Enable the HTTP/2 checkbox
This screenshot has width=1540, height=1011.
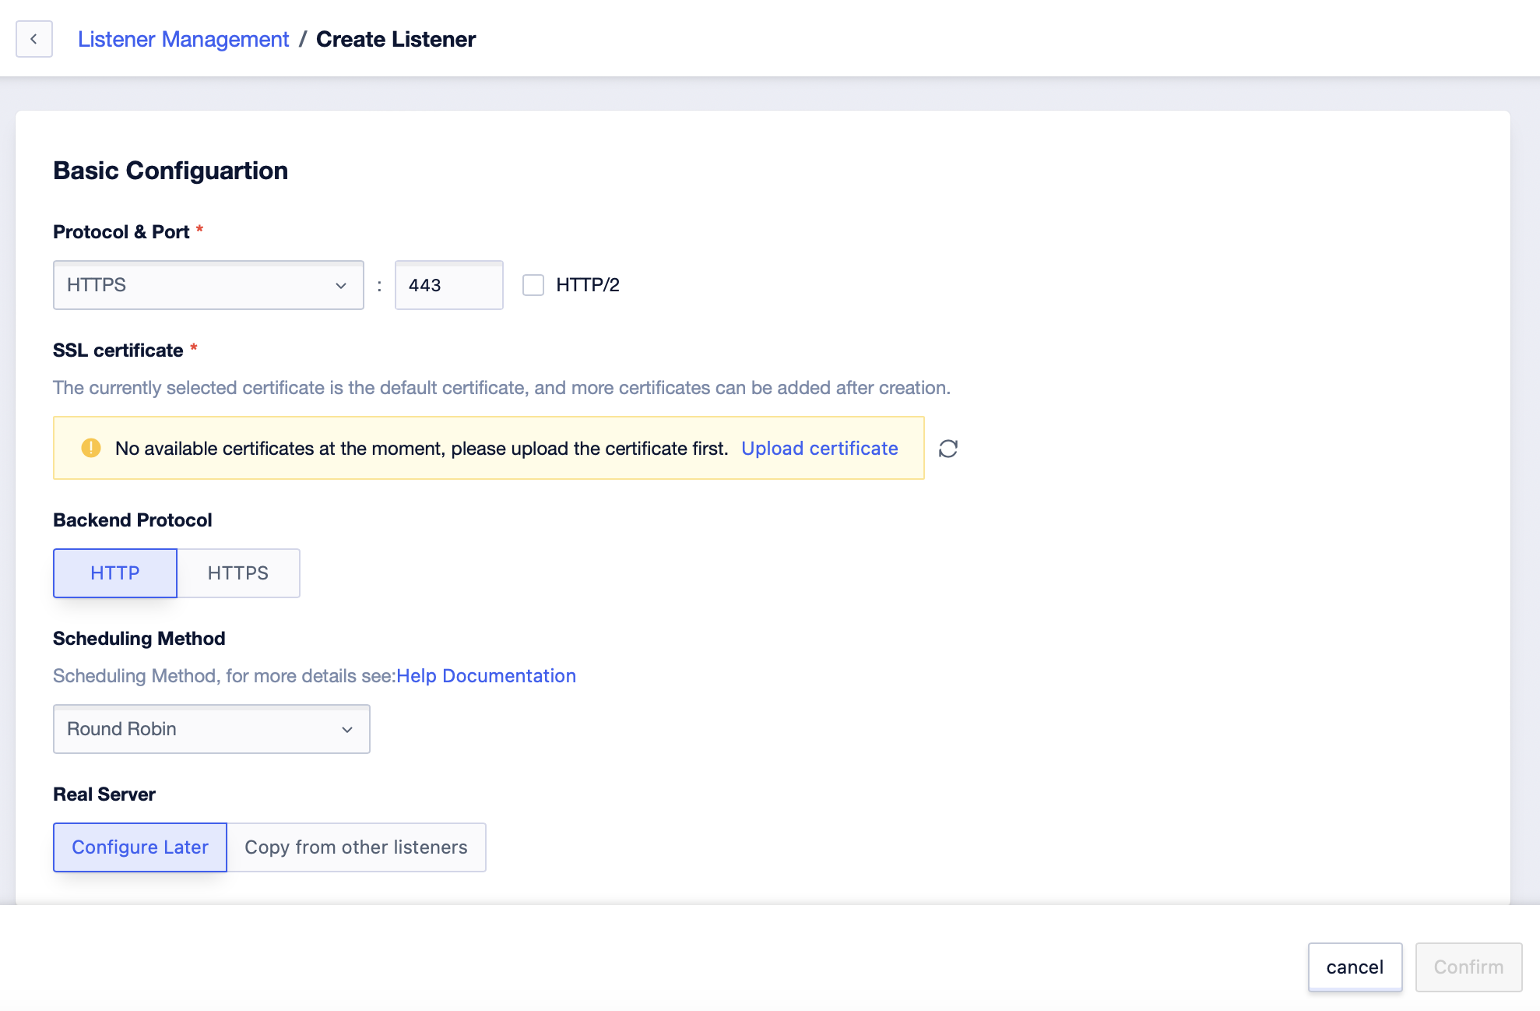(533, 285)
